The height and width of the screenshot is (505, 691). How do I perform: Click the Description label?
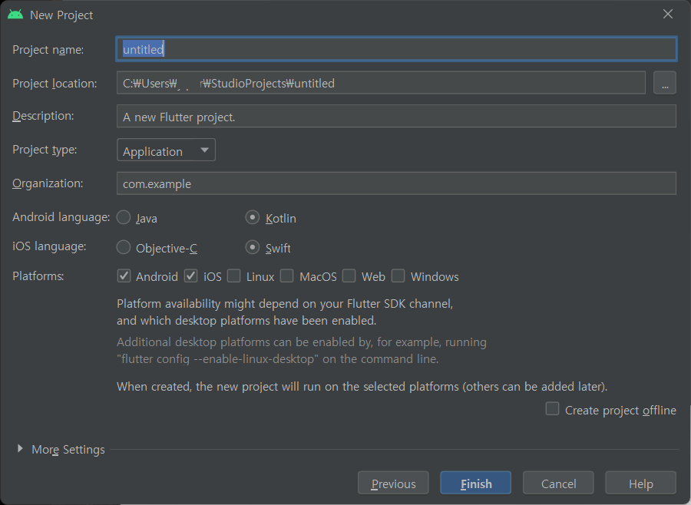(x=43, y=116)
